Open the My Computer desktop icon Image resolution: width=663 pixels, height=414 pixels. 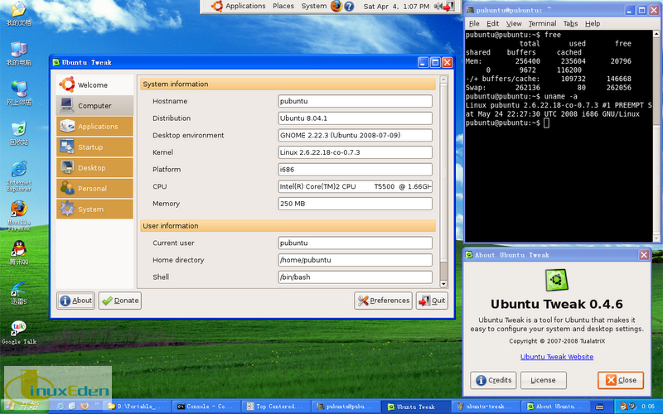point(18,54)
